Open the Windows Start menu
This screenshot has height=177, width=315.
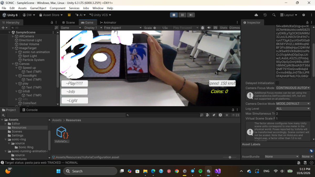tap(58, 171)
